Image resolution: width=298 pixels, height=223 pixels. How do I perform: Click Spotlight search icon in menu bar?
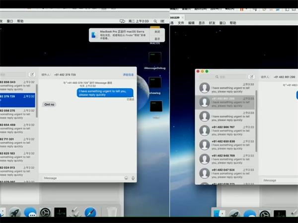click(155, 21)
